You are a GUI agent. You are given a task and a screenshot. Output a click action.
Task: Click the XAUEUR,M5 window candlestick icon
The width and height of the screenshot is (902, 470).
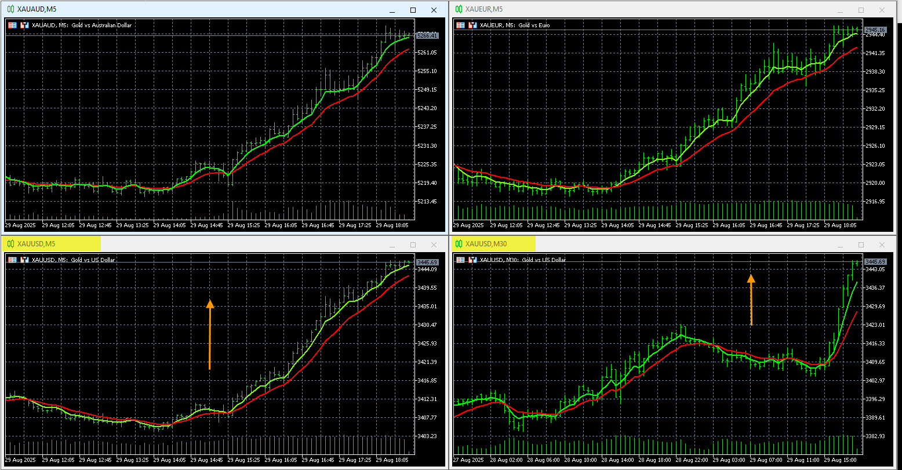point(459,9)
